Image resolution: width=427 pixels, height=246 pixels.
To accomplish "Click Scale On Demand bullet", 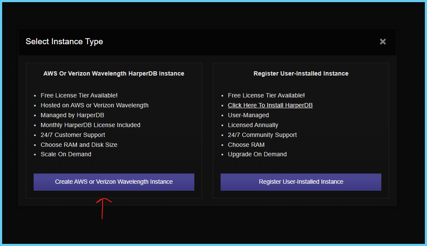I will [66, 154].
